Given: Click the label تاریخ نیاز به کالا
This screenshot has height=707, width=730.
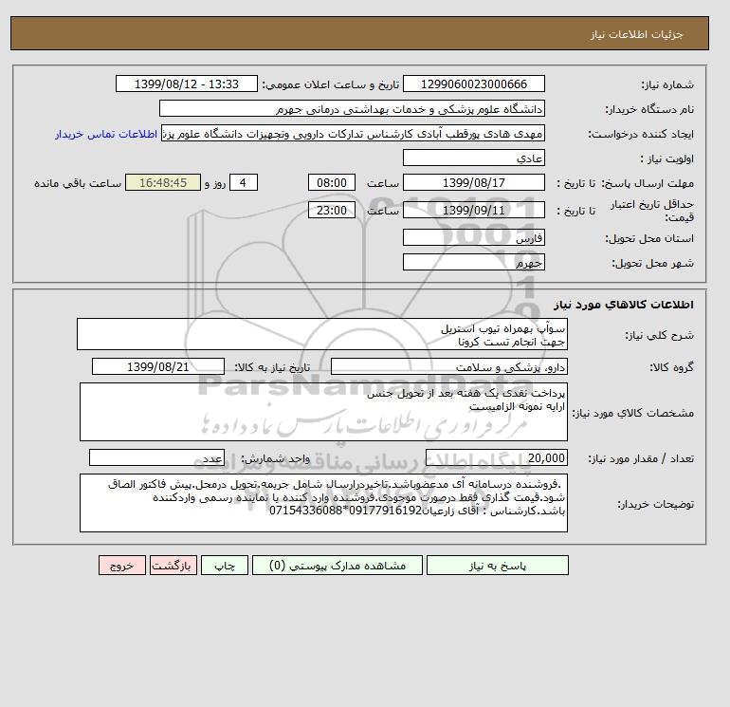Looking at the screenshot, I should click(272, 367).
